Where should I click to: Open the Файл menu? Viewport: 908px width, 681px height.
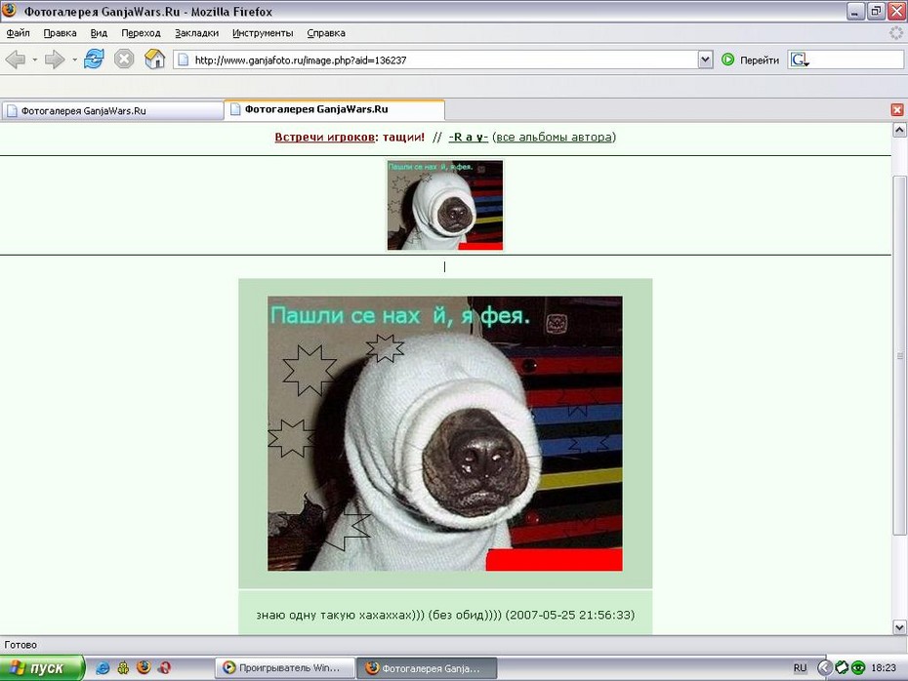[18, 33]
